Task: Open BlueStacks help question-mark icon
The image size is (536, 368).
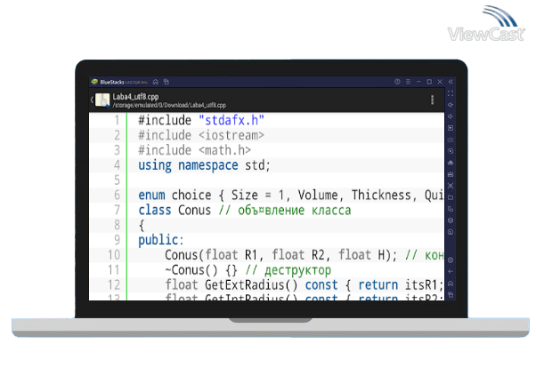Action: click(397, 82)
